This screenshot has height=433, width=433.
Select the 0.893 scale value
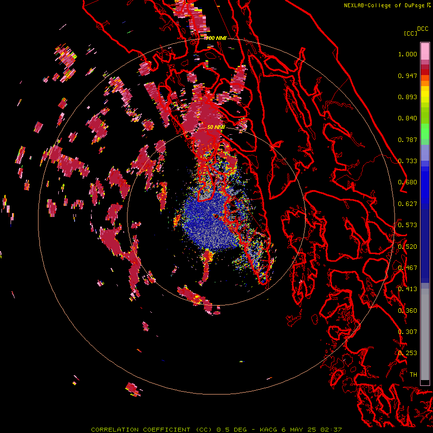pyautogui.click(x=408, y=97)
